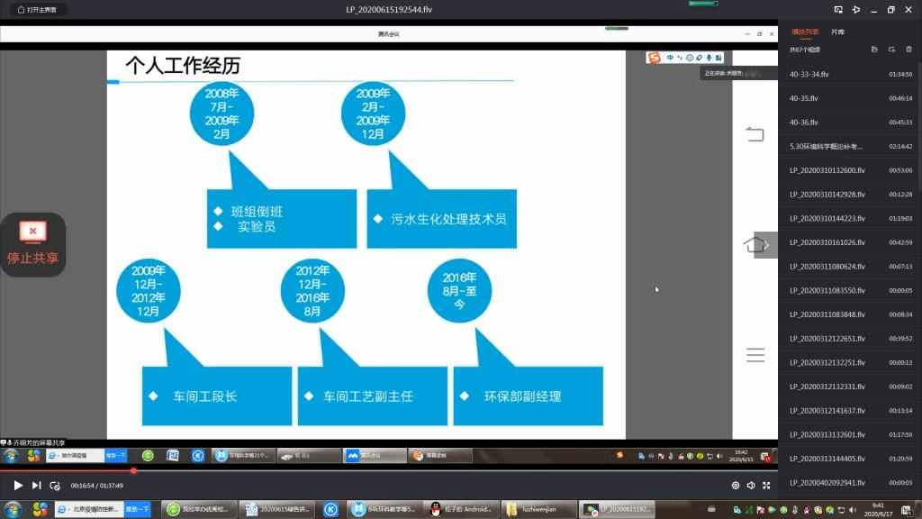
Task: Switch to mini picture-in-picture mode
Action: [x=837, y=10]
